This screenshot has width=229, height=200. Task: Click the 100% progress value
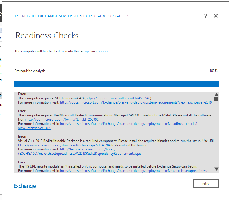coord(213,71)
